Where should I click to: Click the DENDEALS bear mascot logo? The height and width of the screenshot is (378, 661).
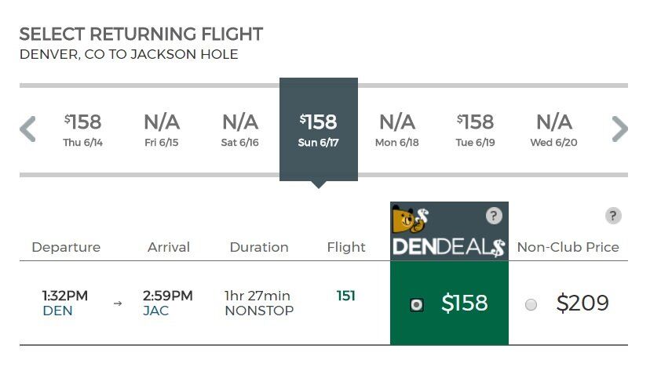click(410, 220)
